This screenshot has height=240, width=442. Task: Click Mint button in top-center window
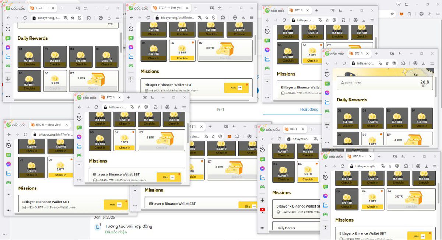[x=236, y=88]
